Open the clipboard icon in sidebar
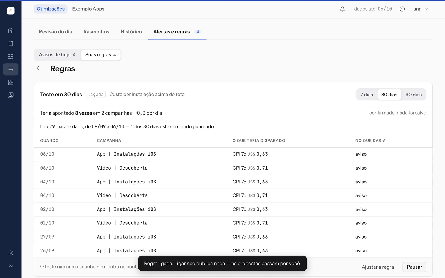 [11, 43]
